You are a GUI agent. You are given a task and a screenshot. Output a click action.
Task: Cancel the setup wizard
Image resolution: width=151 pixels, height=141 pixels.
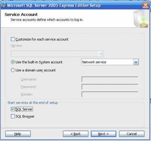tap(132, 134)
